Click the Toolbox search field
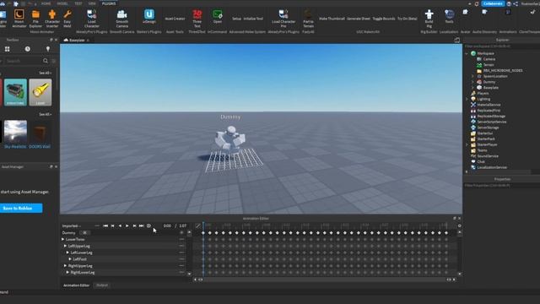Viewport: 540px width, 304px height. pos(24,61)
